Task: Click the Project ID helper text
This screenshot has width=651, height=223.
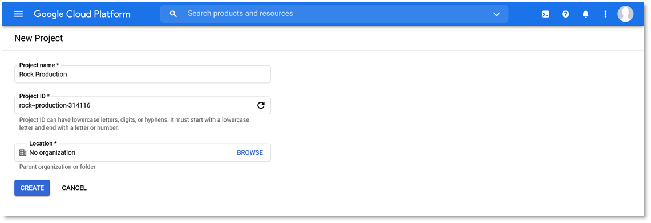Action: pos(135,123)
